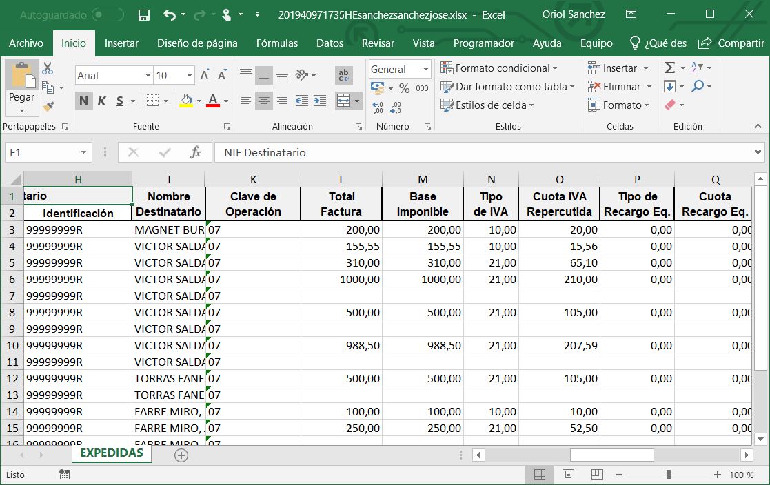Toggle bold N formatting button

click(x=83, y=101)
